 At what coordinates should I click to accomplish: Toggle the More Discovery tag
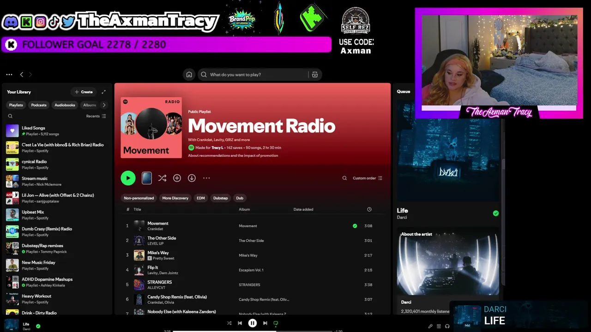tap(175, 198)
